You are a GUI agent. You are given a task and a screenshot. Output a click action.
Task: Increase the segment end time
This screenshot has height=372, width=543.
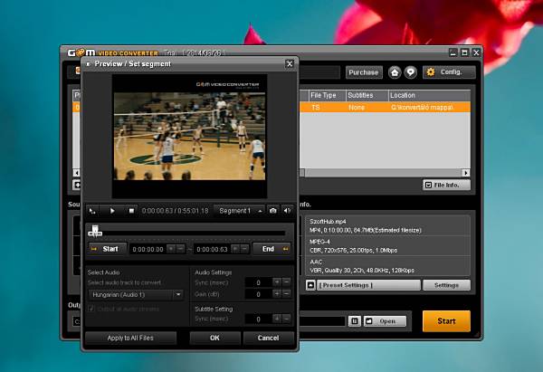[x=235, y=249]
